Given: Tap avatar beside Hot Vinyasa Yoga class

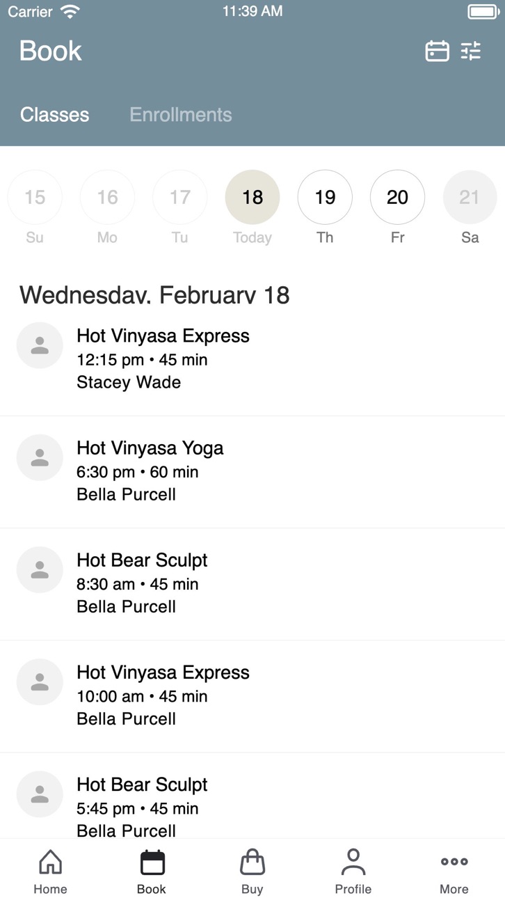Looking at the screenshot, I should (40, 457).
